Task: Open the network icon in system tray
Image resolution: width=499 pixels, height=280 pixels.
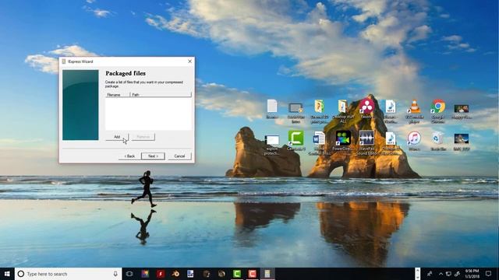Action: (448, 274)
